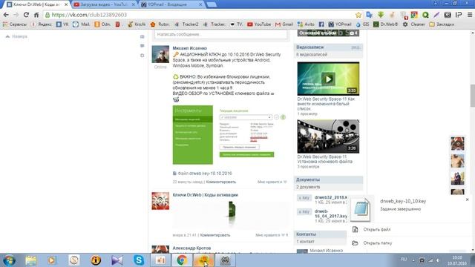Open the Сервисы apps bookmark

pyautogui.click(x=15, y=24)
